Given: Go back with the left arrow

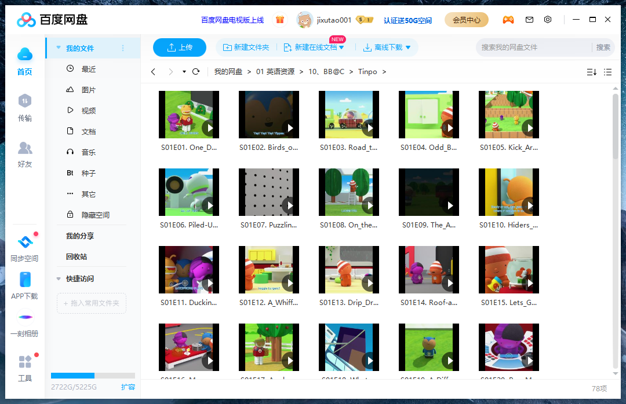Looking at the screenshot, I should pos(153,72).
